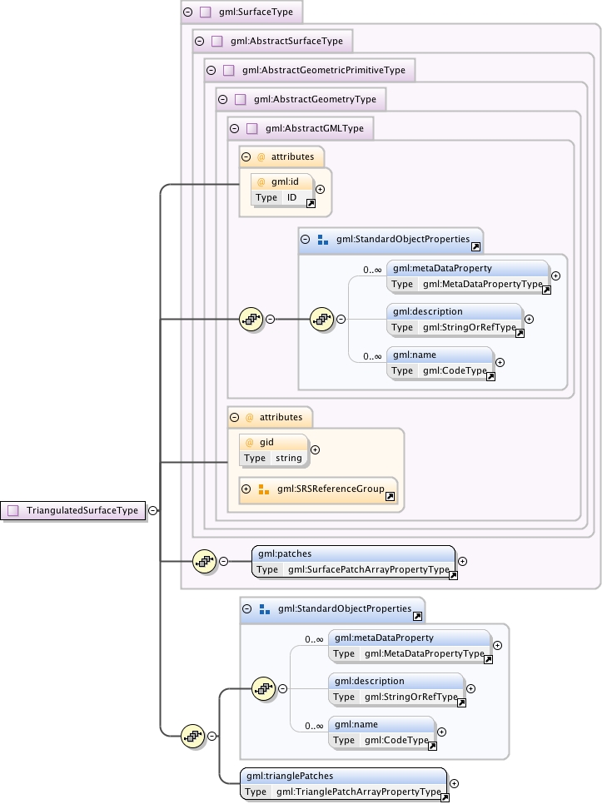
Task: Expand the gid attribute details
Action: click(316, 449)
